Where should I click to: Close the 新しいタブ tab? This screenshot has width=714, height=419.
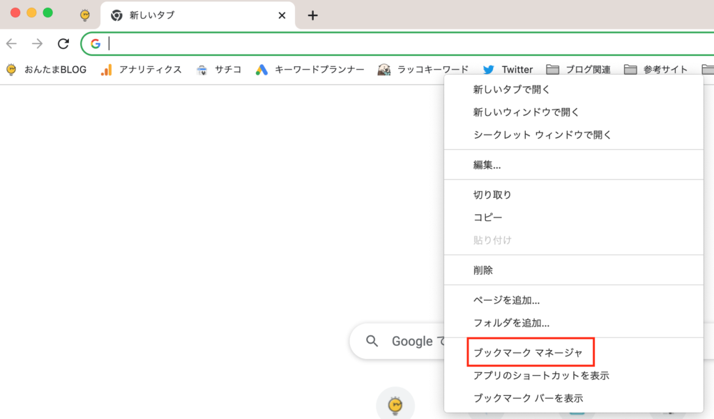(282, 15)
